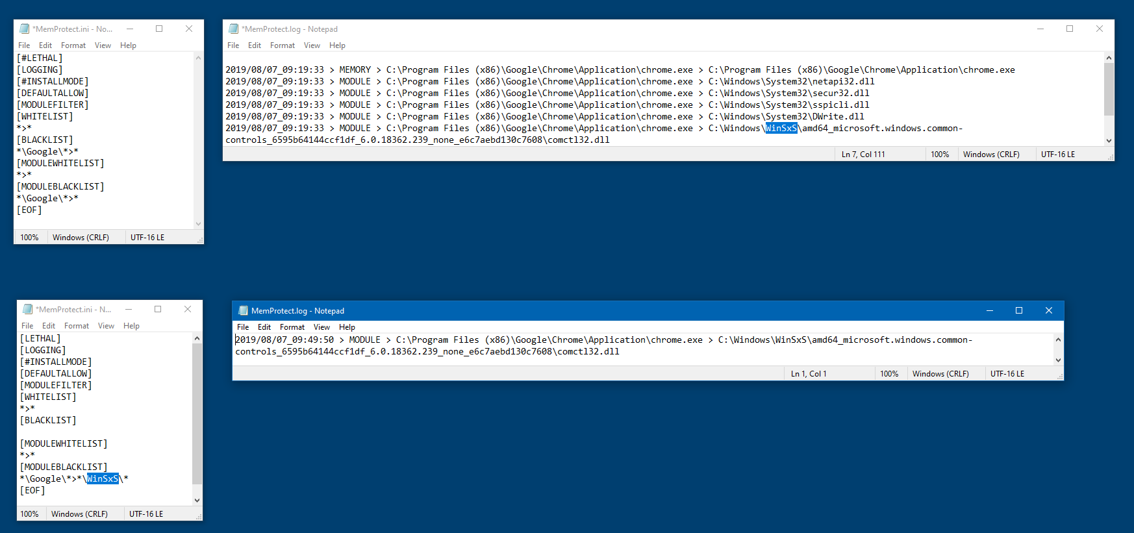Close the [#LETHAL] MemProtect.ini window
The height and width of the screenshot is (533, 1134).
click(189, 29)
